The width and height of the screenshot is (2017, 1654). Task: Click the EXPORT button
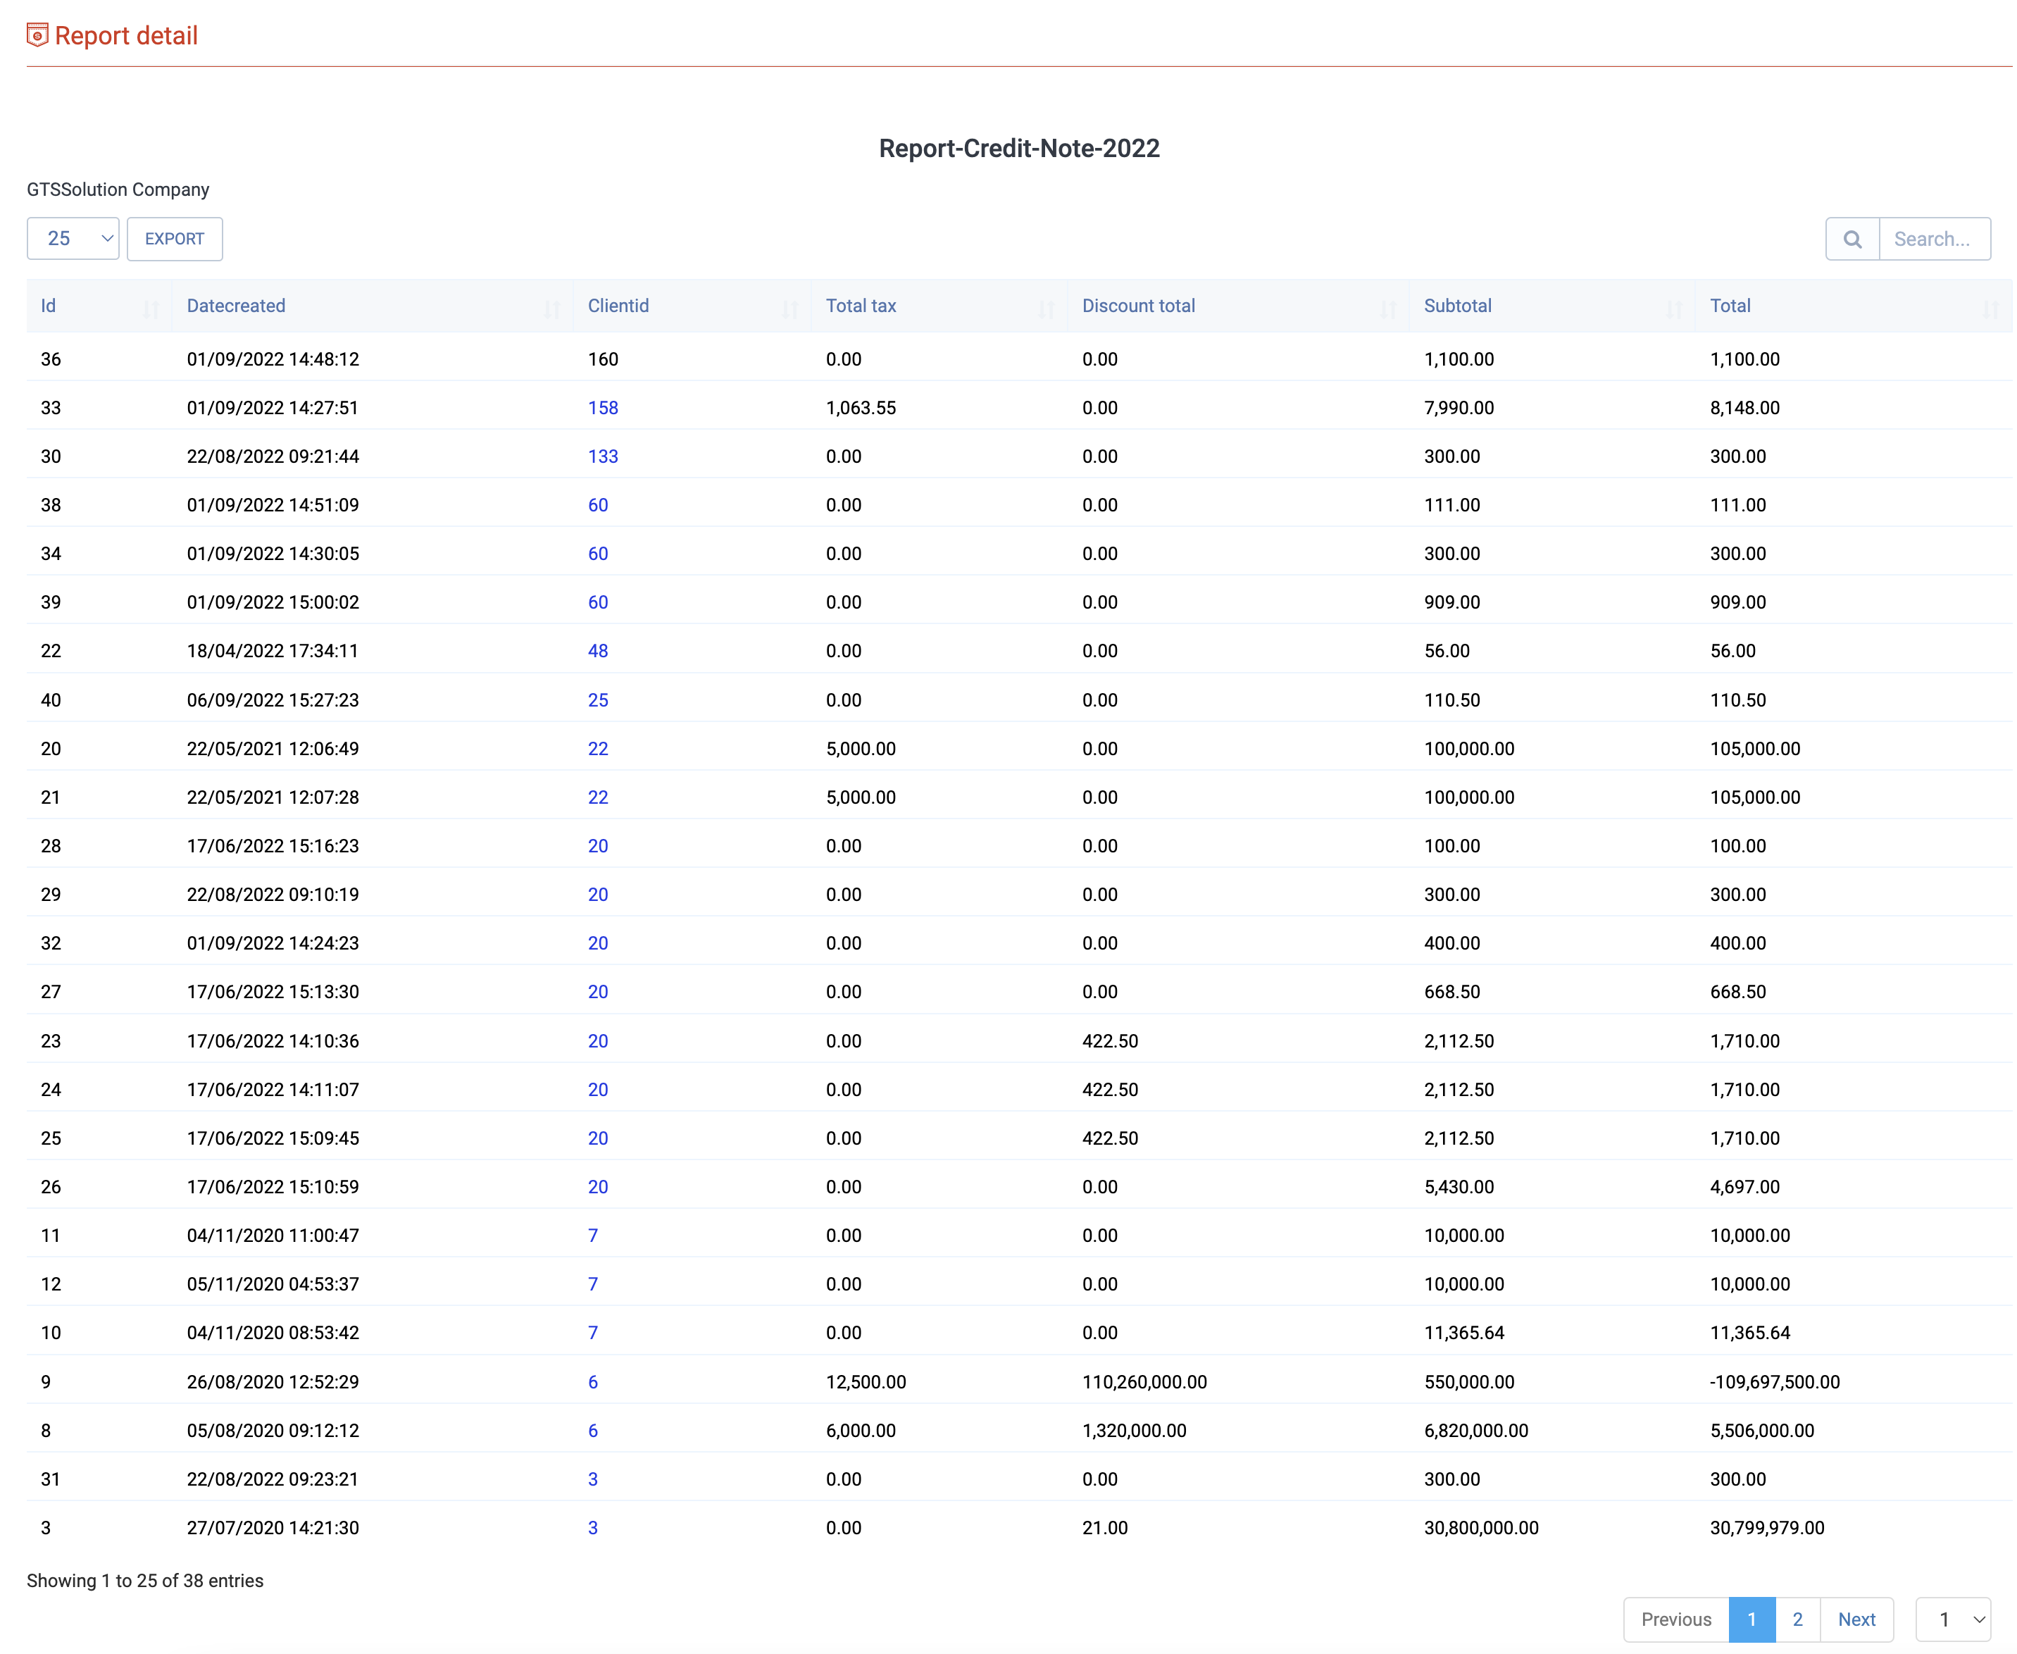point(174,239)
